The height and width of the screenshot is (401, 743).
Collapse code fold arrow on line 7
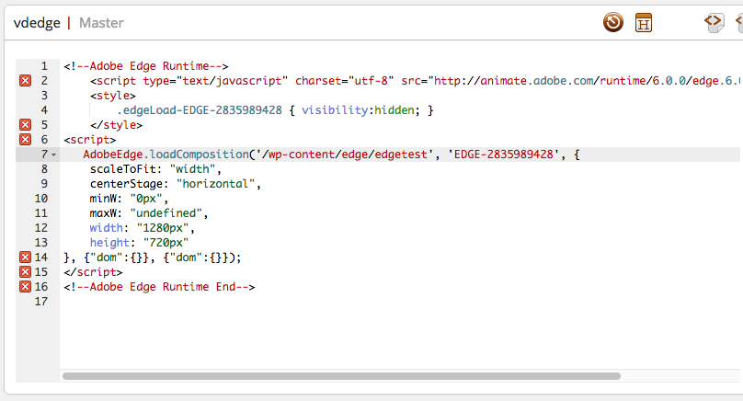click(54, 155)
